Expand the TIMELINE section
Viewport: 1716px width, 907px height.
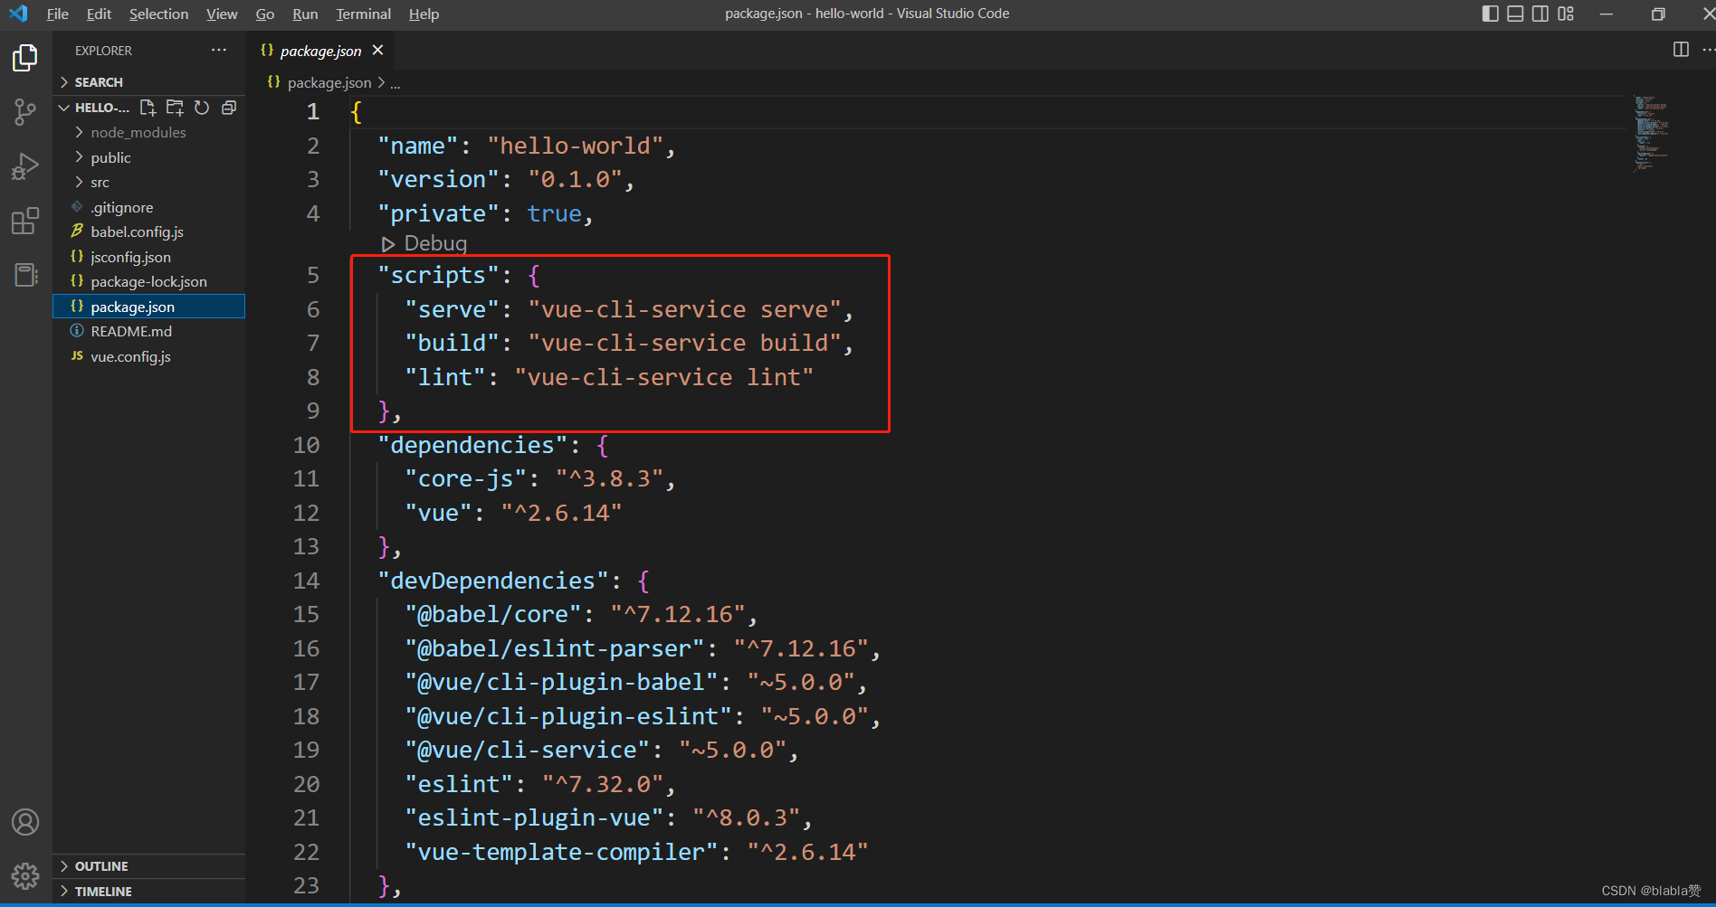coord(148,892)
